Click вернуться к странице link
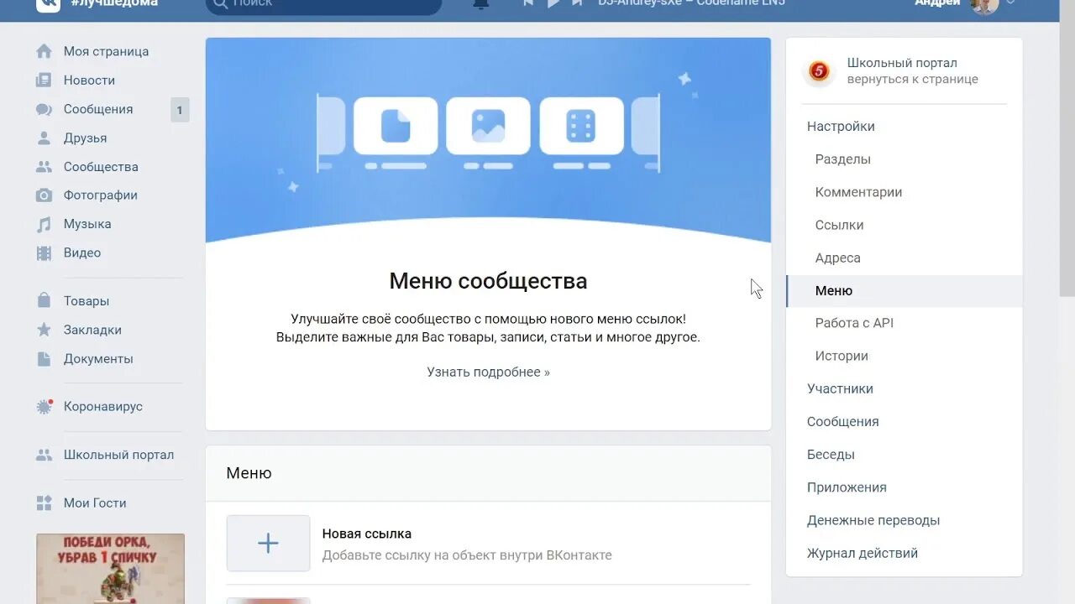1075x604 pixels. 912,80
